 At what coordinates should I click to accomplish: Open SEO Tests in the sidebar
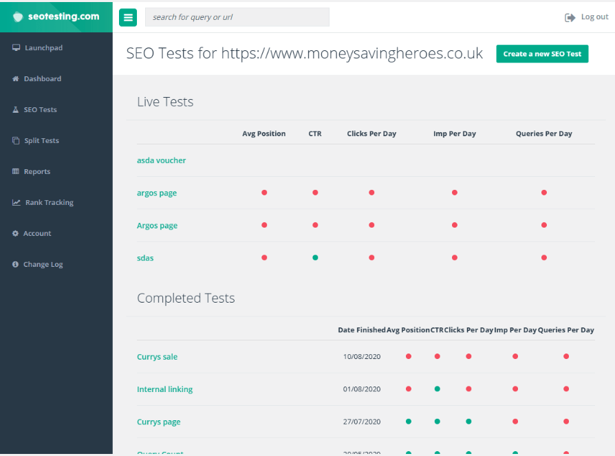pyautogui.click(x=40, y=109)
